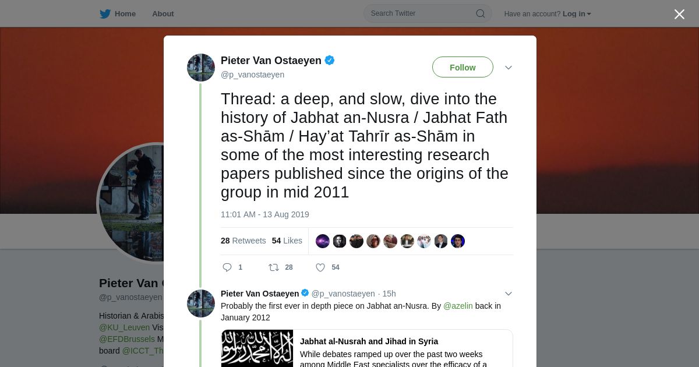The image size is (699, 367).
Task: Click the Twitter bird logo
Action: (x=105, y=14)
